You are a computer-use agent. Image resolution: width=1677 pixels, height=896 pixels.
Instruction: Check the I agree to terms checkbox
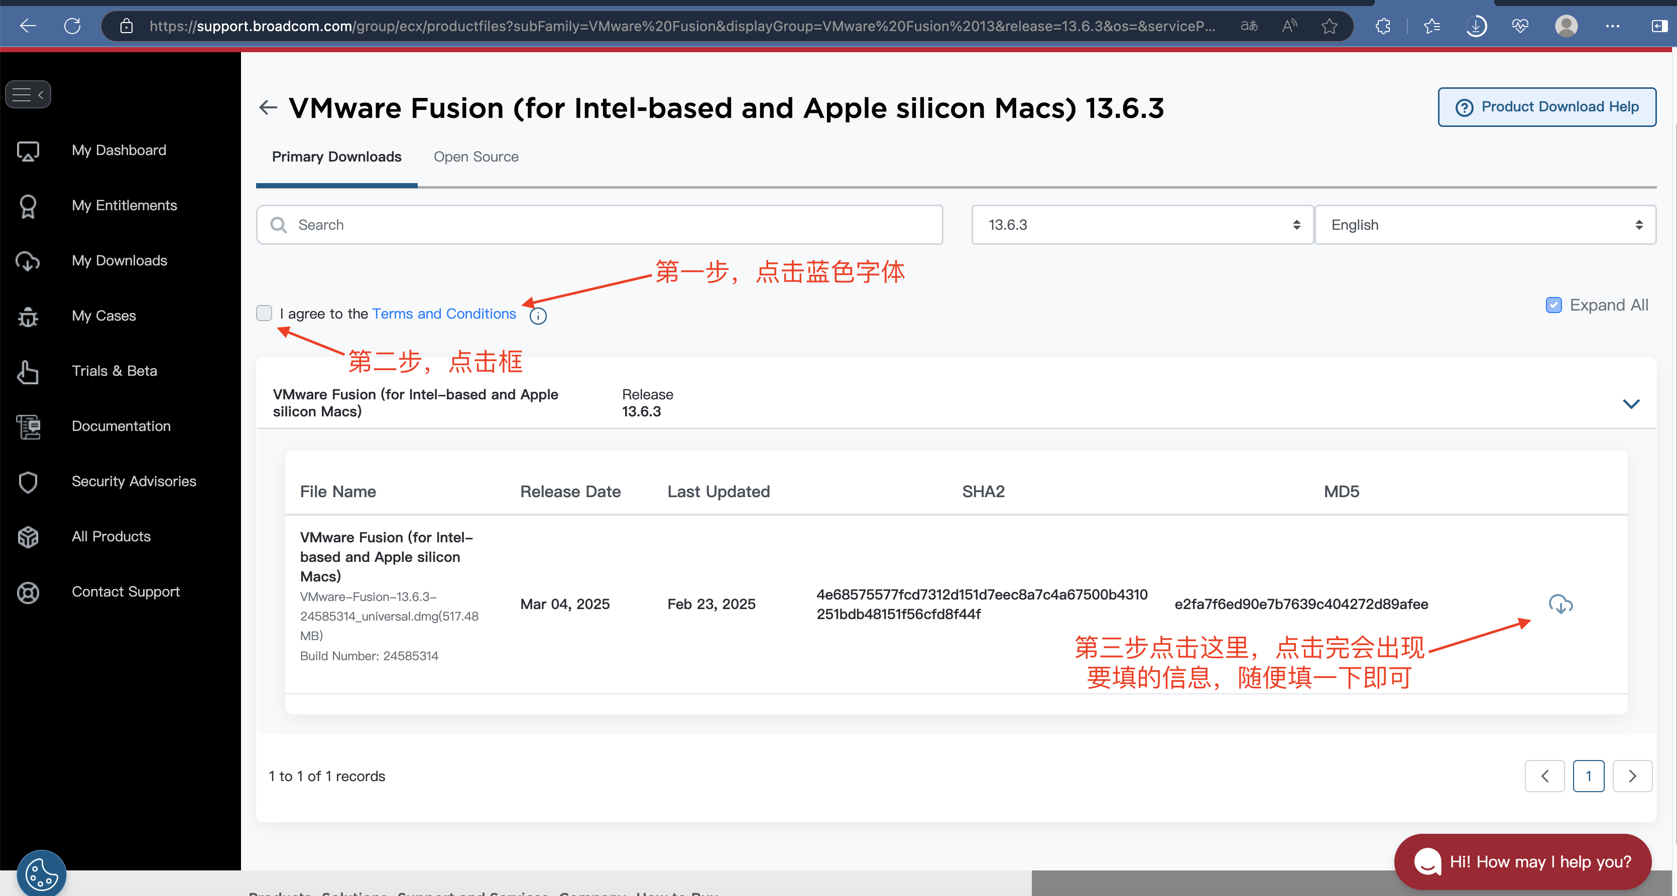[264, 313]
